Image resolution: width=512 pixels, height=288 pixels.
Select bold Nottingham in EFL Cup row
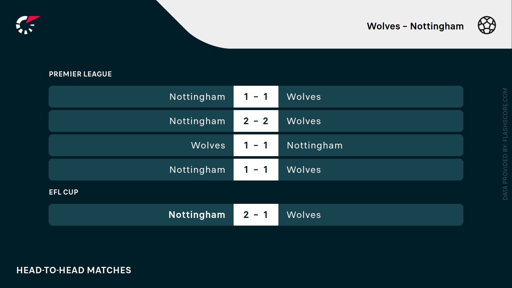pyautogui.click(x=197, y=215)
